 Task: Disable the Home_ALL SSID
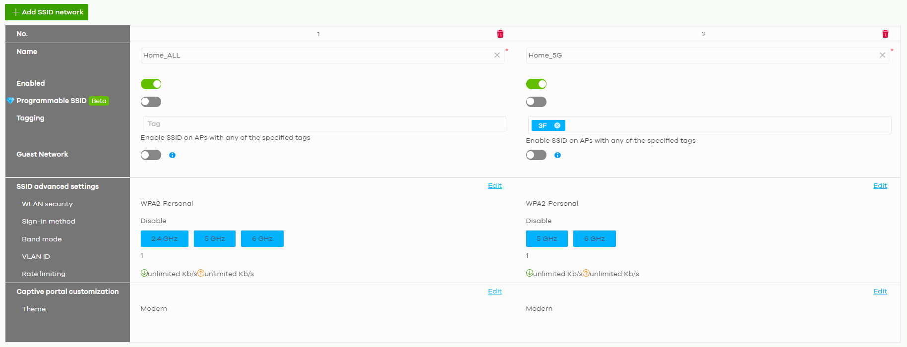[151, 84]
